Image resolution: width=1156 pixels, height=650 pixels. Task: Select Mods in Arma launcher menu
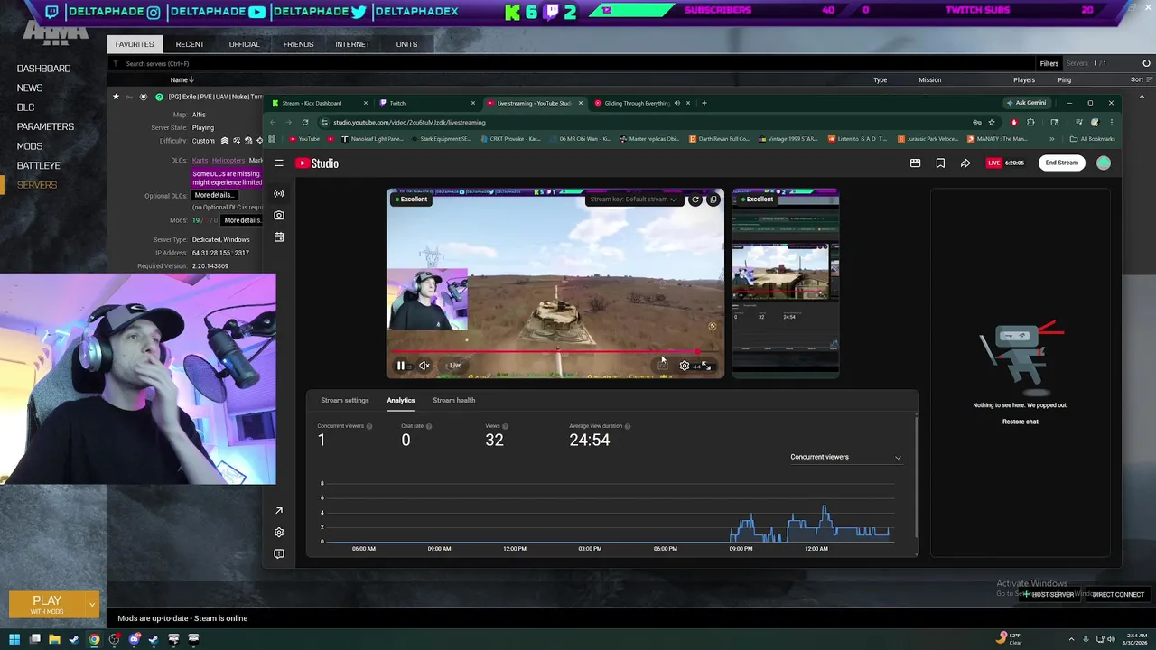pos(29,146)
